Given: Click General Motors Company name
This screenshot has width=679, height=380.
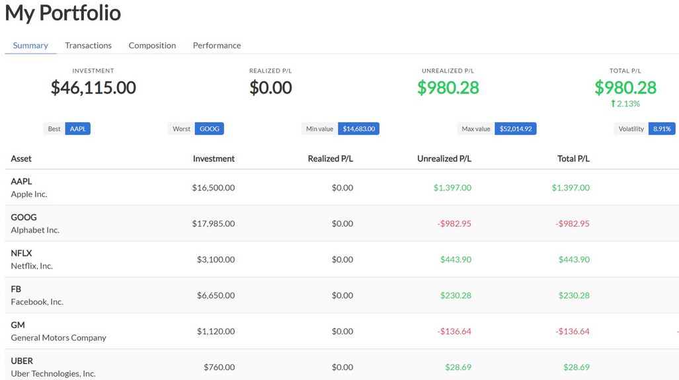Looking at the screenshot, I should click(x=58, y=338).
